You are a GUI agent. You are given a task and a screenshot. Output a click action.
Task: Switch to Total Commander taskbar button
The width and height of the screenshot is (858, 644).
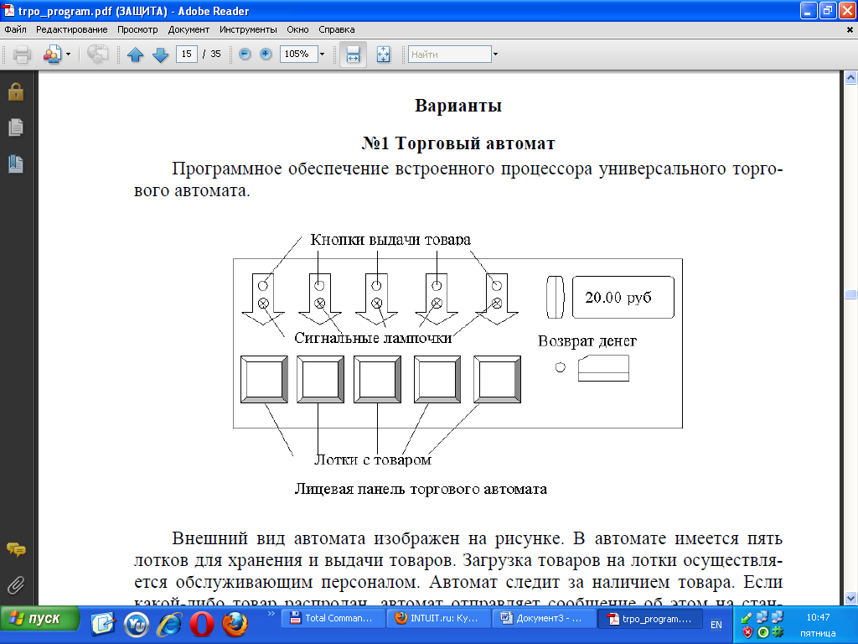333,618
